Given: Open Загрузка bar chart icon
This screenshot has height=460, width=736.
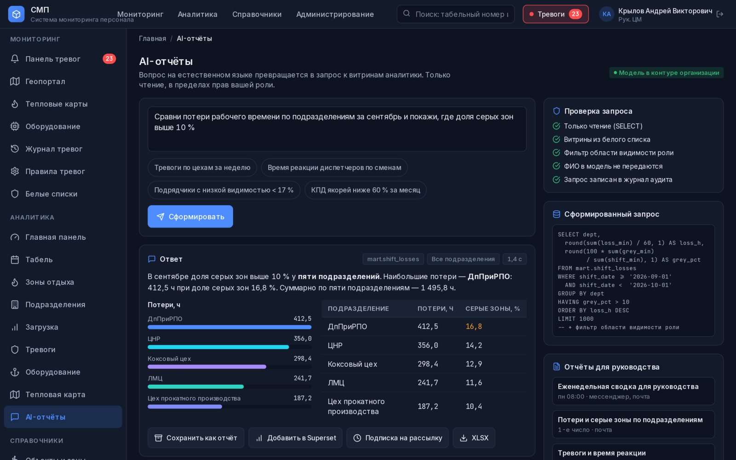Looking at the screenshot, I should point(15,328).
